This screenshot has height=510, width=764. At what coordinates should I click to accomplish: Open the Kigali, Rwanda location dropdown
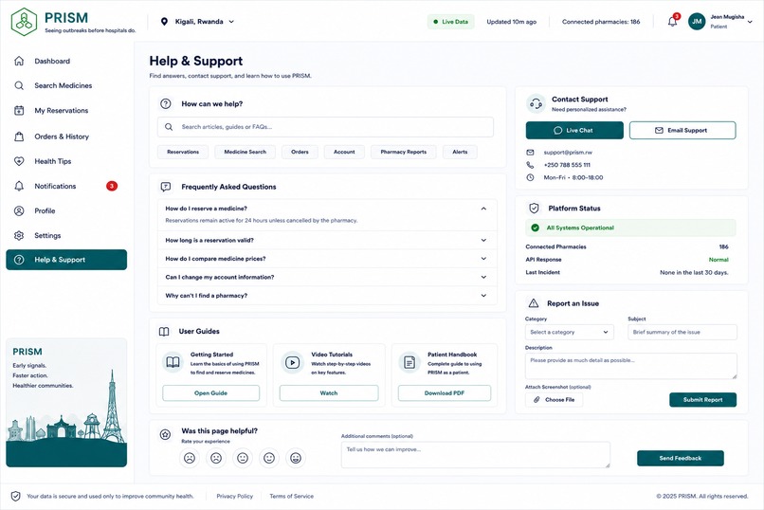[198, 22]
